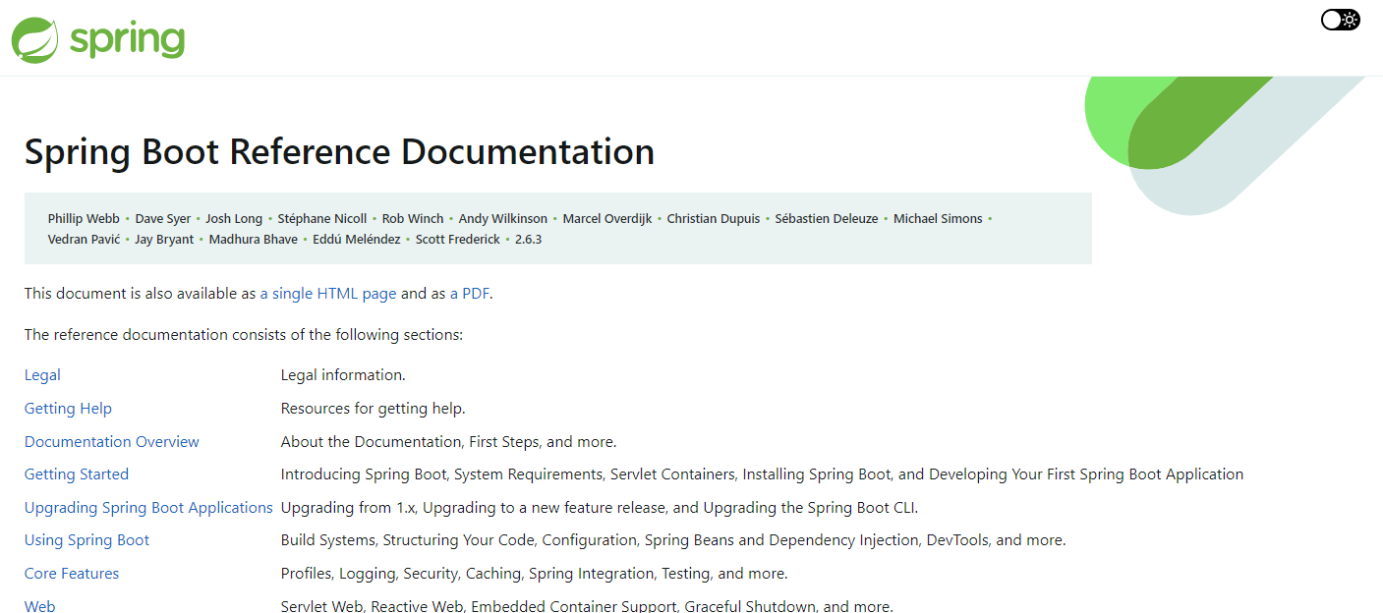Click 'Profiles, Logging, Security, Caching' description
This screenshot has width=1383, height=613.
coord(535,574)
